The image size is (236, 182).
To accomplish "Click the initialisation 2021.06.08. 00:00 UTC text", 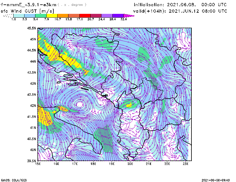I will (x=180, y=5).
